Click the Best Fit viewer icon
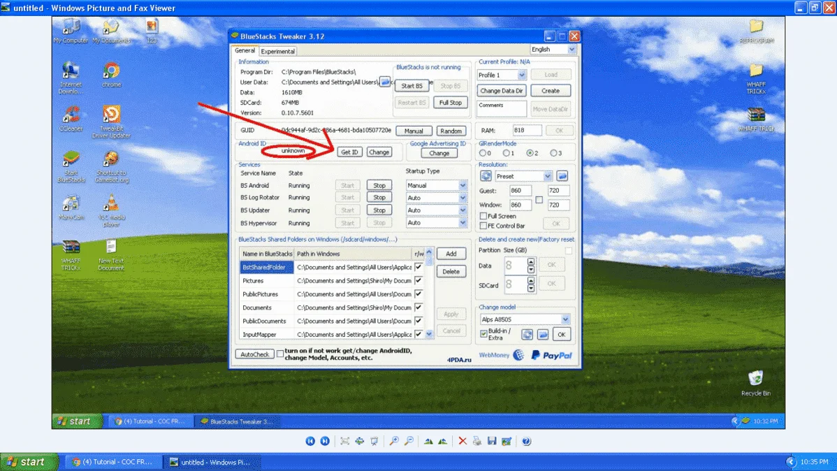837x471 pixels. (345, 441)
